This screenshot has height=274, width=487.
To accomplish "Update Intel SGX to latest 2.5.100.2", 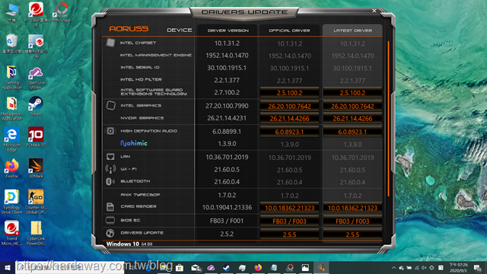I will pyautogui.click(x=352, y=93).
